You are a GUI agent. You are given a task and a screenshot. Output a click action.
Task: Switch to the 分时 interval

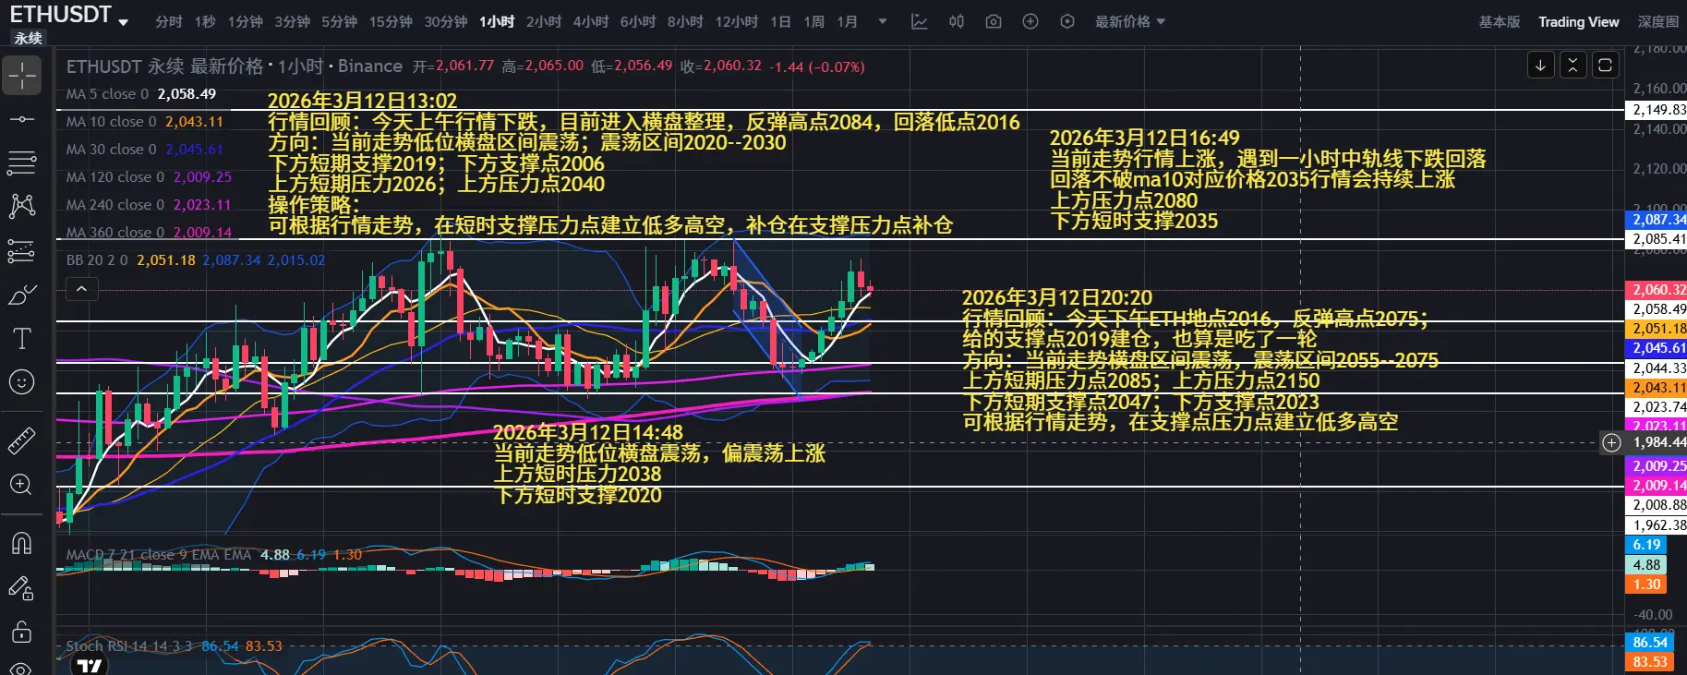pos(169,21)
